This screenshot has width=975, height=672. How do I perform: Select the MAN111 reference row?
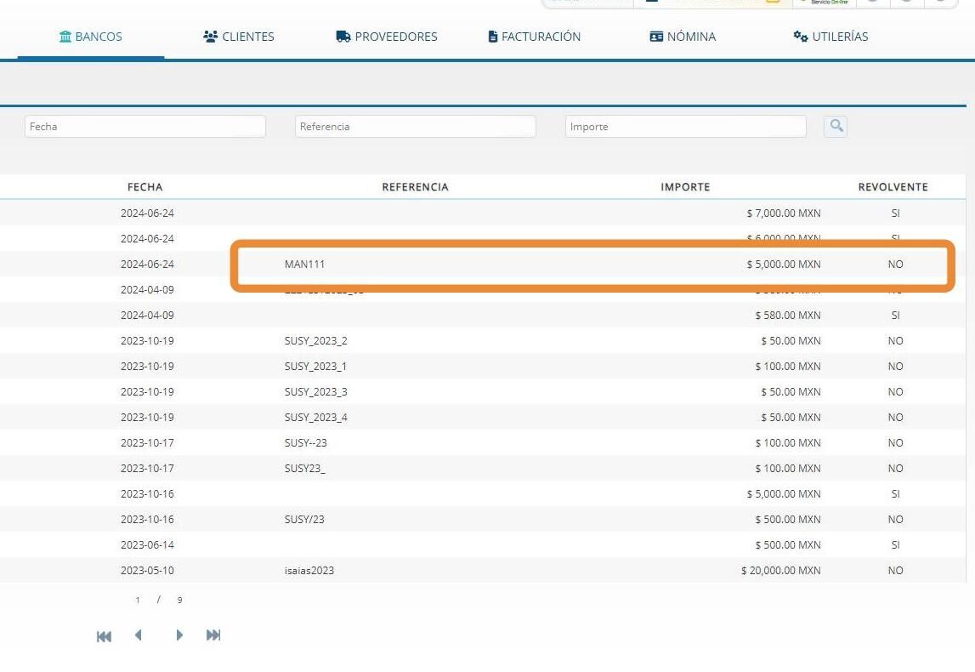click(483, 265)
